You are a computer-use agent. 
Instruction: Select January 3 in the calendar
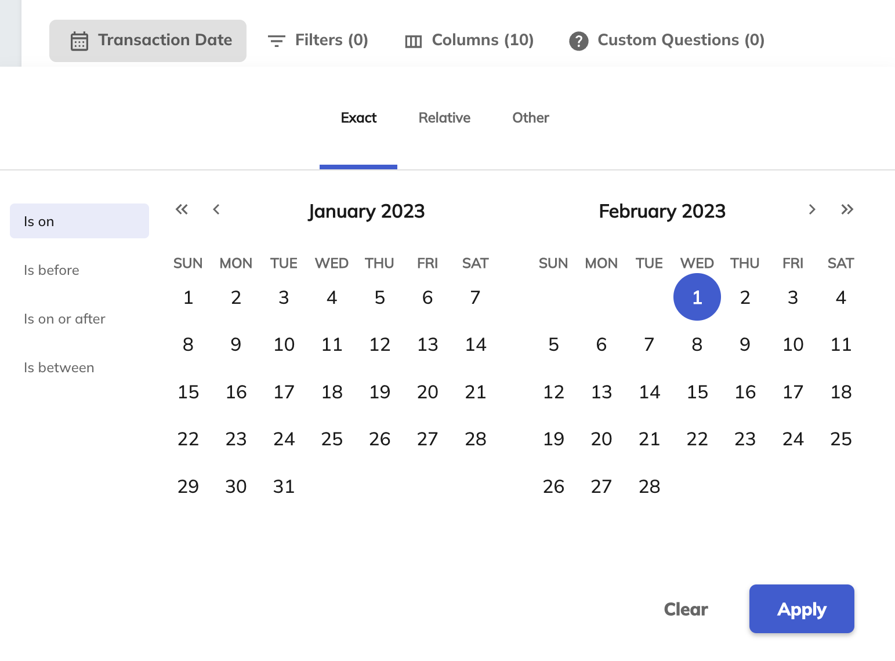point(284,297)
